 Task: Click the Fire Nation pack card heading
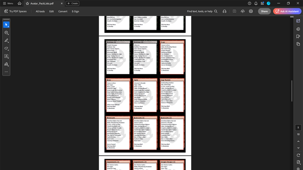[x=166, y=80]
